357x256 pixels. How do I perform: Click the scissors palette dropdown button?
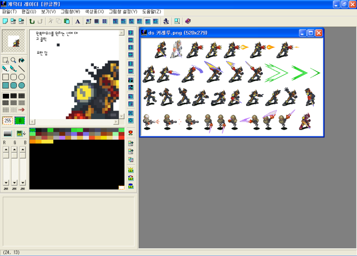click(x=21, y=134)
